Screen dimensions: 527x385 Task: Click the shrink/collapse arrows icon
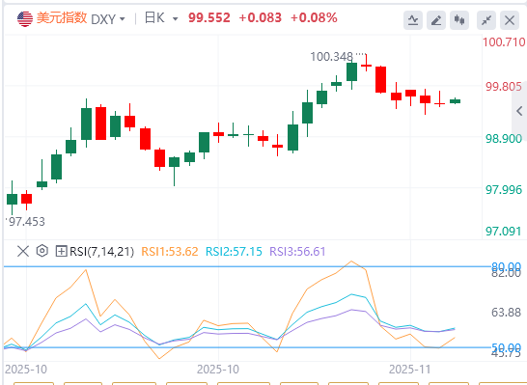point(486,20)
